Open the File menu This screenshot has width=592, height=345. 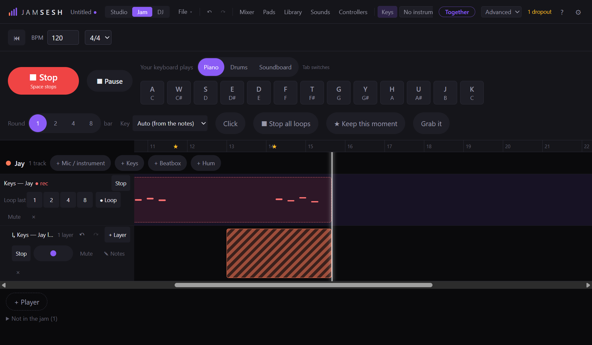(185, 12)
